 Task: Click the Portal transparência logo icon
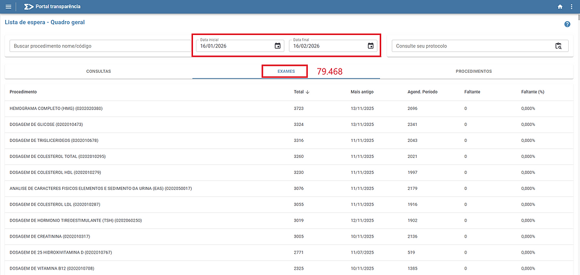pyautogui.click(x=28, y=7)
